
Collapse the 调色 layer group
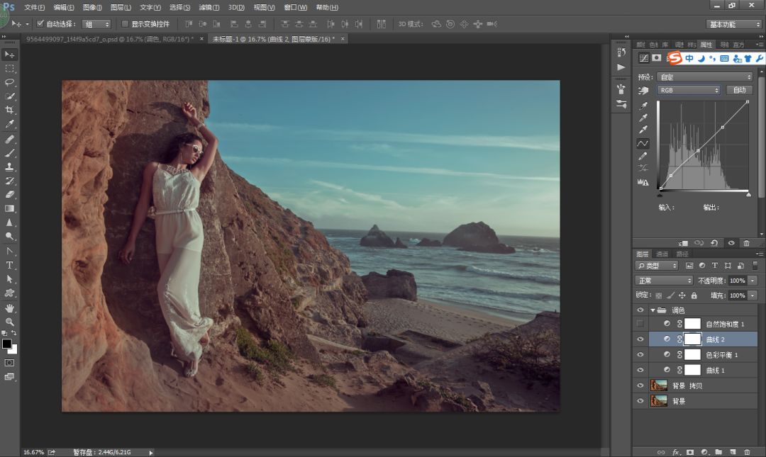click(x=653, y=310)
